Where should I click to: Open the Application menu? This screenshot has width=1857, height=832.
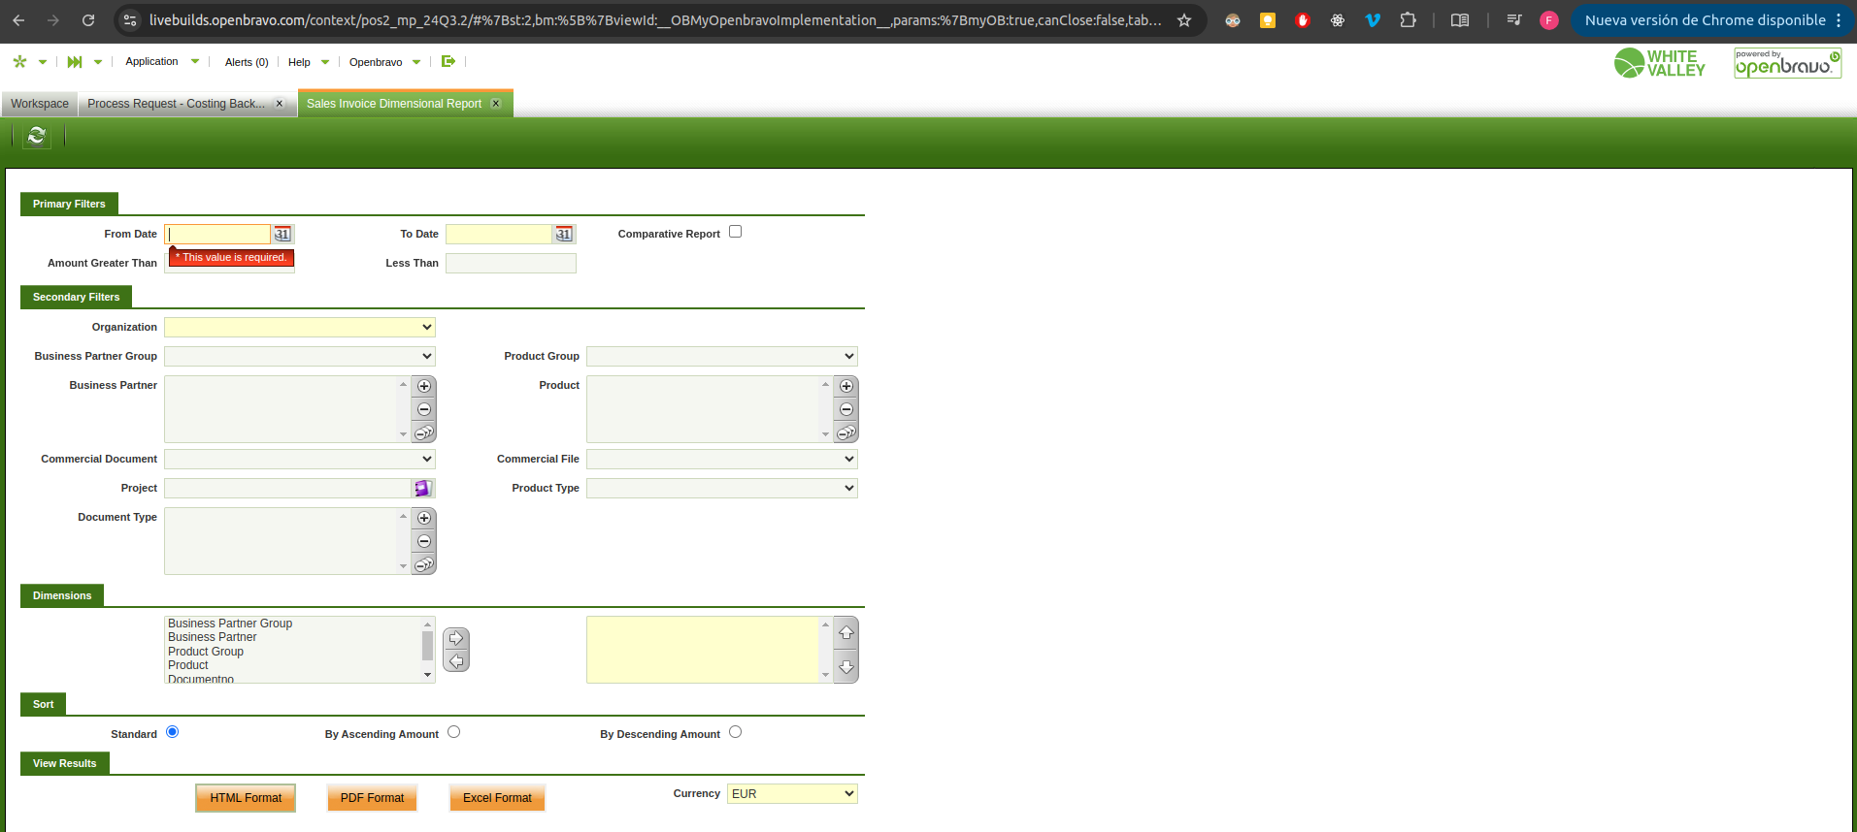pos(161,62)
